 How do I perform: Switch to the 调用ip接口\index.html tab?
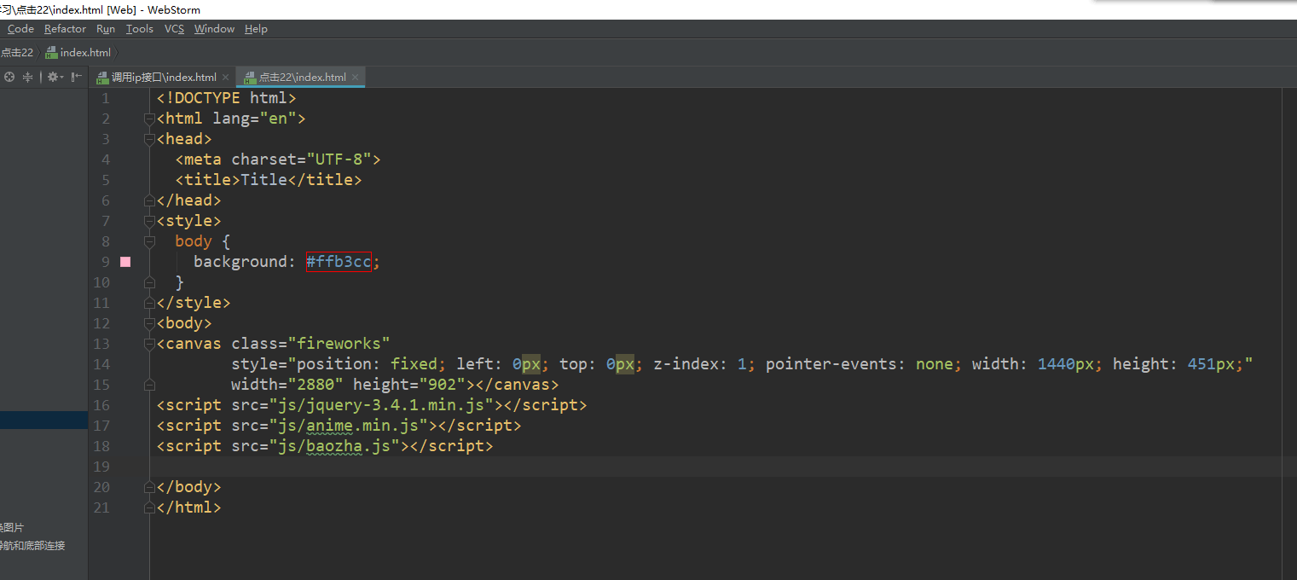[164, 78]
